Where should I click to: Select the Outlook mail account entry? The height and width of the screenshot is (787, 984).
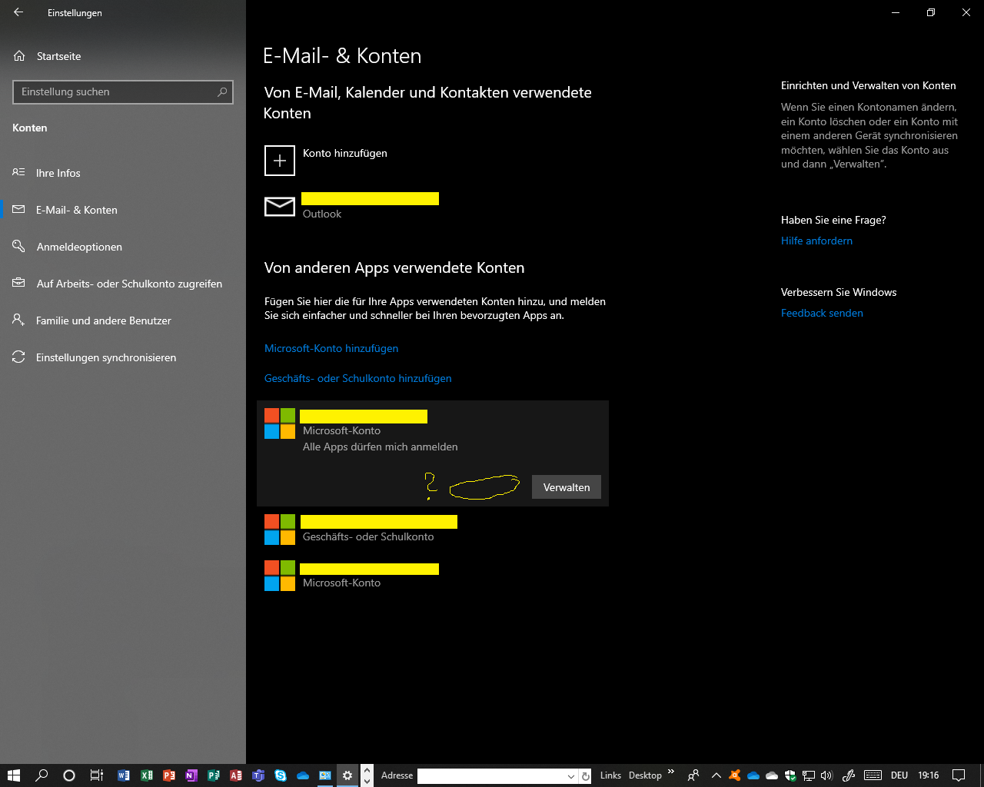[x=433, y=206]
